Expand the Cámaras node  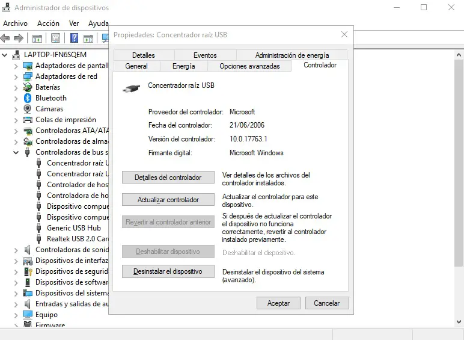pos(16,110)
